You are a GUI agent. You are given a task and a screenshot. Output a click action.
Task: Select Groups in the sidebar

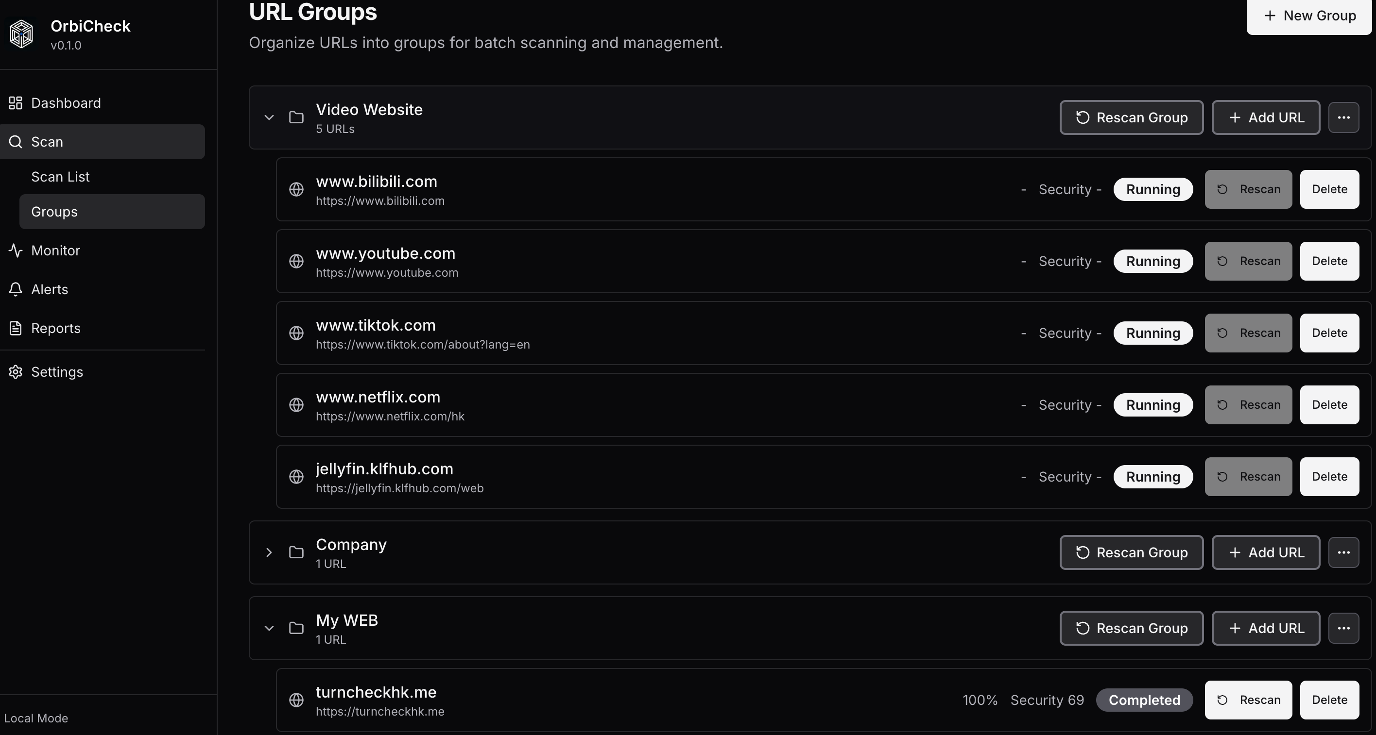coord(54,211)
